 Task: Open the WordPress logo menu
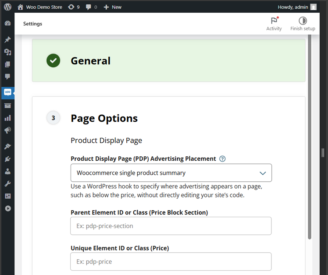tap(7, 7)
